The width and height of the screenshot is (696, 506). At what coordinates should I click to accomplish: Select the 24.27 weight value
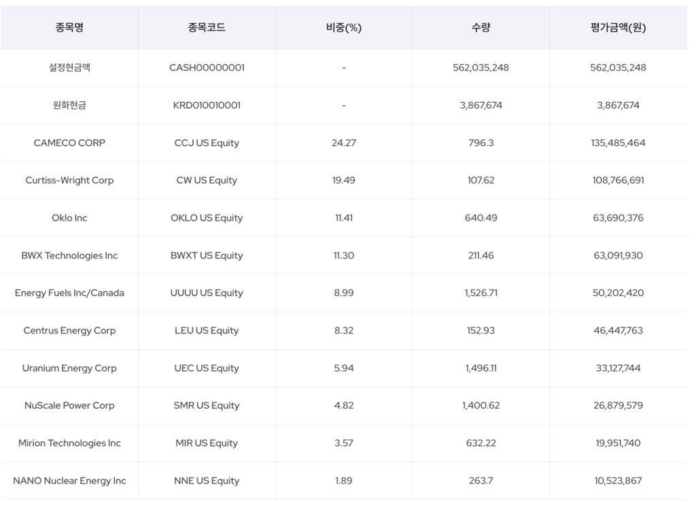coord(343,143)
